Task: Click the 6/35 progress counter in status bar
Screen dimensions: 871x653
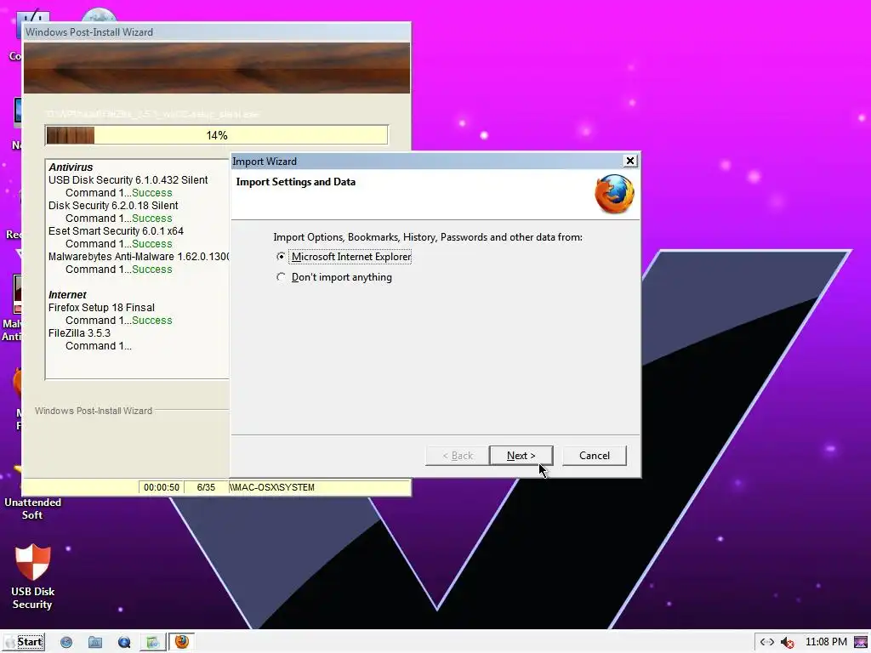Action: coord(206,487)
